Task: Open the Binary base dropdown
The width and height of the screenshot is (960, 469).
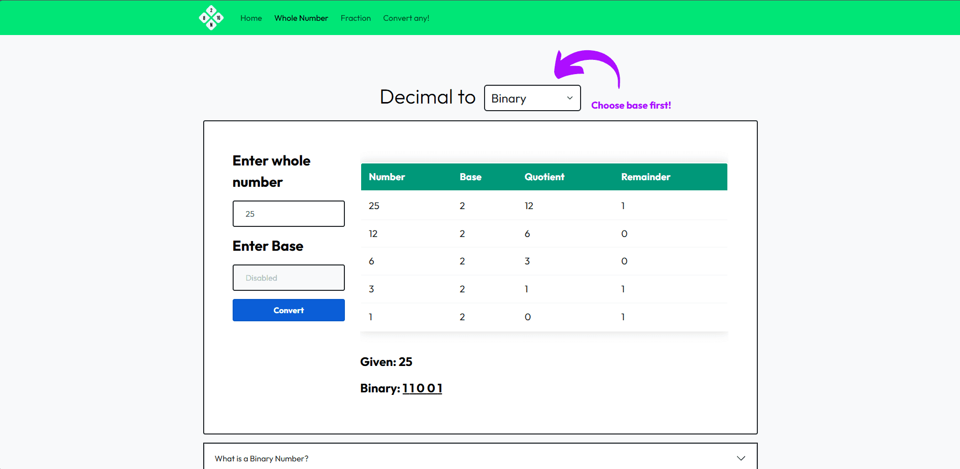Action: 532,98
